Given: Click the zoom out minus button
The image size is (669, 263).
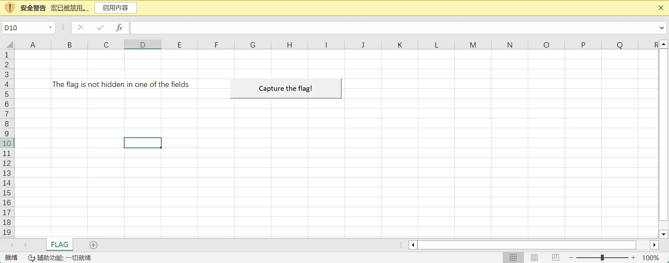Looking at the screenshot, I should point(571,258).
